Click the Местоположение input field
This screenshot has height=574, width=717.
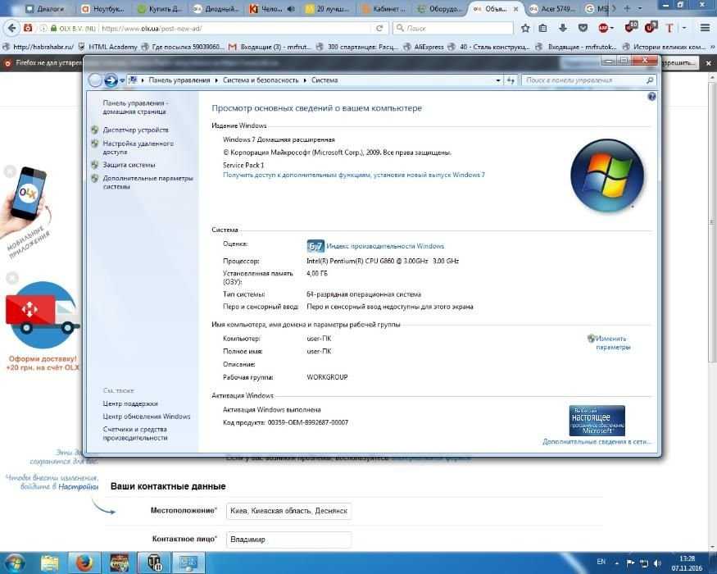pos(288,511)
